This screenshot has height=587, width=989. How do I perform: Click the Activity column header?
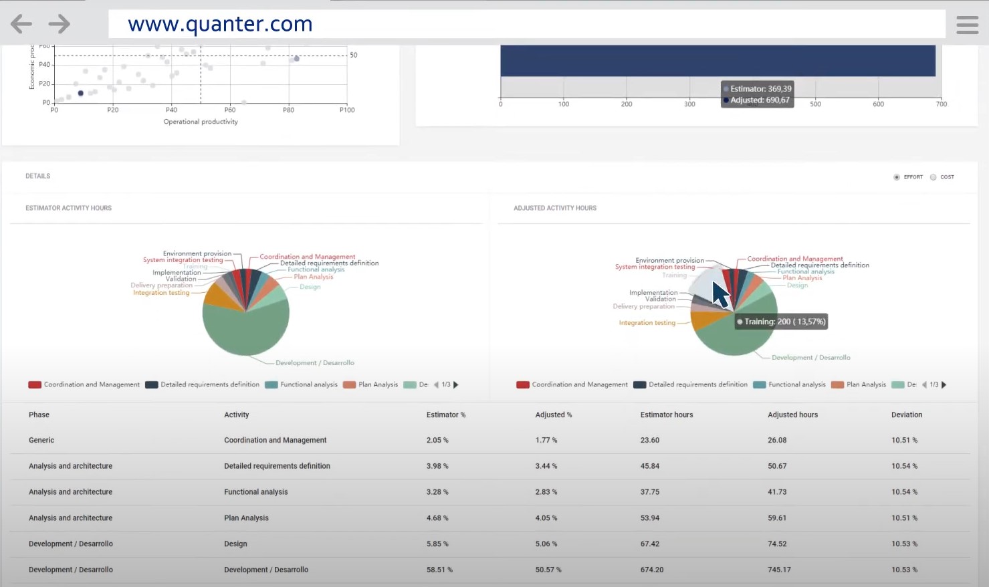click(x=236, y=415)
